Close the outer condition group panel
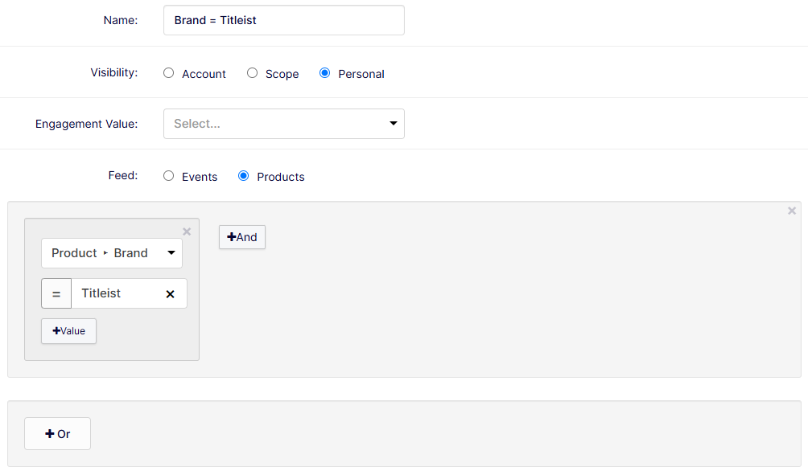The height and width of the screenshot is (475, 808). click(792, 211)
